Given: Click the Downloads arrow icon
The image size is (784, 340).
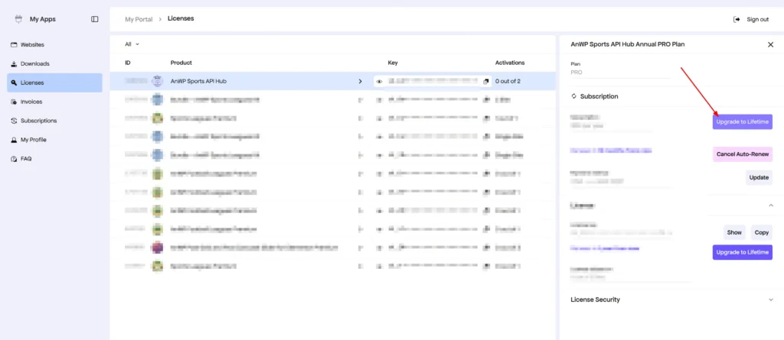Looking at the screenshot, I should (x=14, y=64).
